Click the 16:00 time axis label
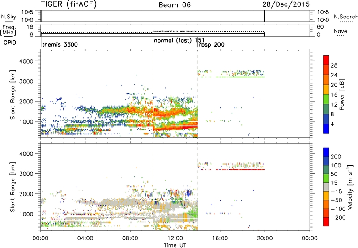The width and height of the screenshot is (358, 248). point(220,238)
